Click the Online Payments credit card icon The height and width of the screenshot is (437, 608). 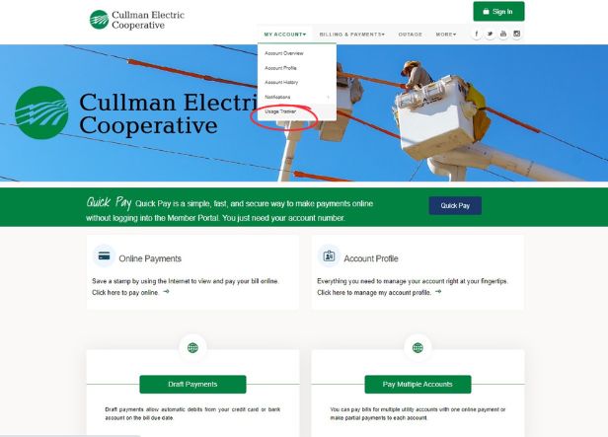point(104,256)
